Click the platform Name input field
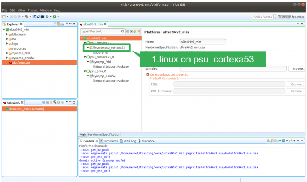Image resolution: width=307 pixels, height=182 pixels. click(x=203, y=42)
